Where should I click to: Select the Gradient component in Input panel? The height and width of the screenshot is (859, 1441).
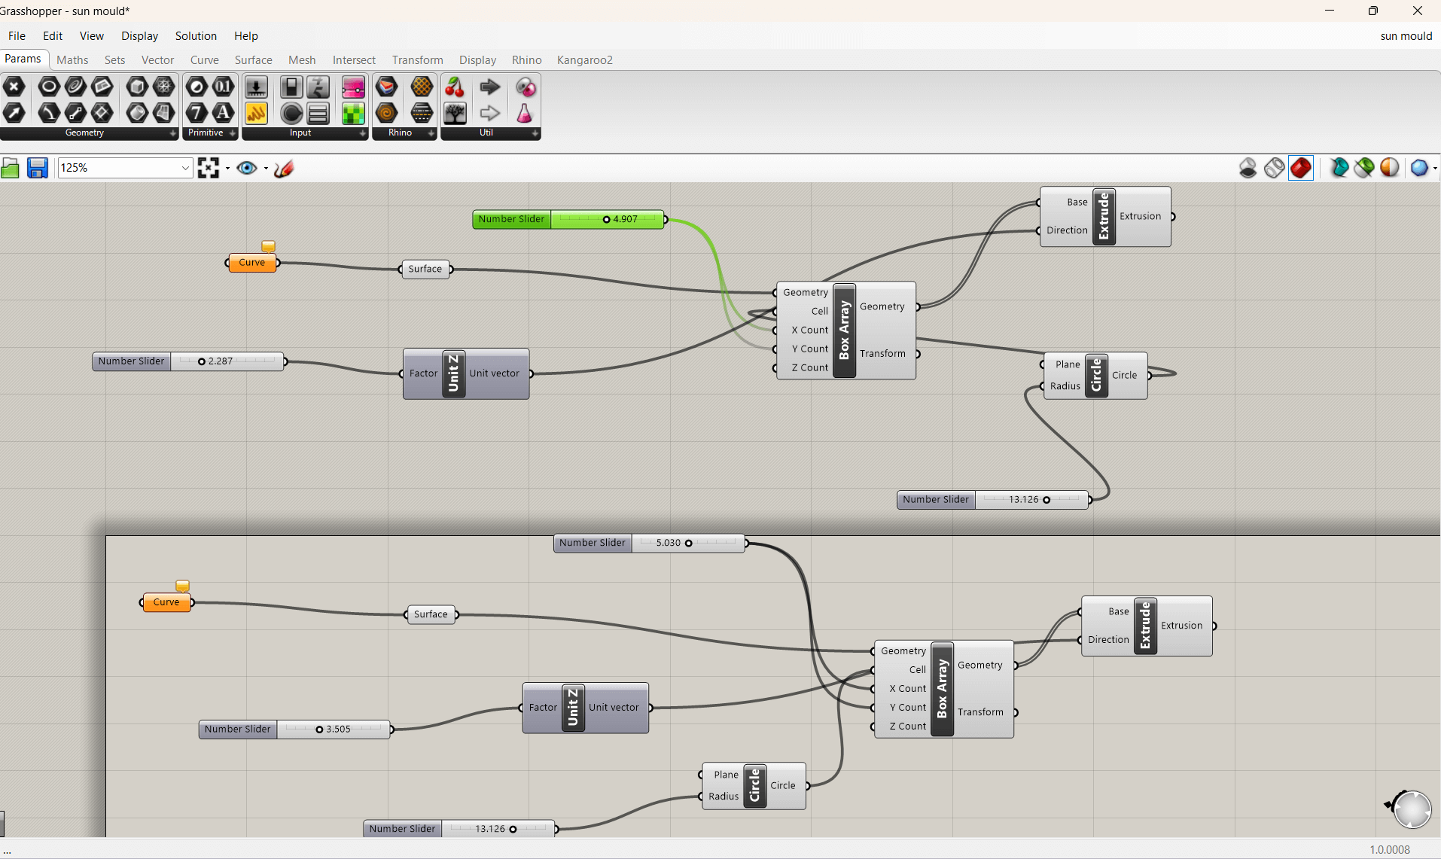pos(353,87)
